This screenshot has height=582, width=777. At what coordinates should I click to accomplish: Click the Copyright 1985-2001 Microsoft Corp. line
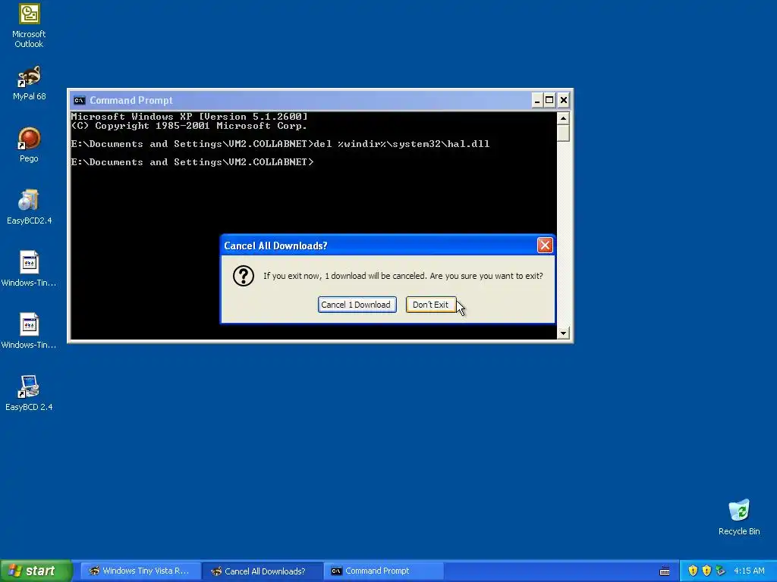189,126
